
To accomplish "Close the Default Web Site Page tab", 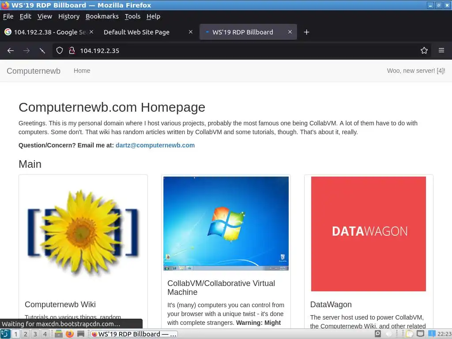I will pyautogui.click(x=191, y=32).
